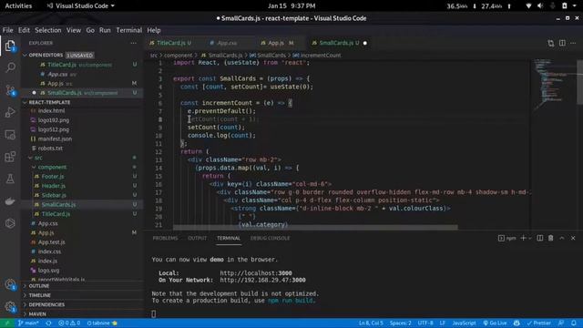This screenshot has height=328, width=583.
Task: Open the Explorer view in activity bar
Action: click(10, 46)
